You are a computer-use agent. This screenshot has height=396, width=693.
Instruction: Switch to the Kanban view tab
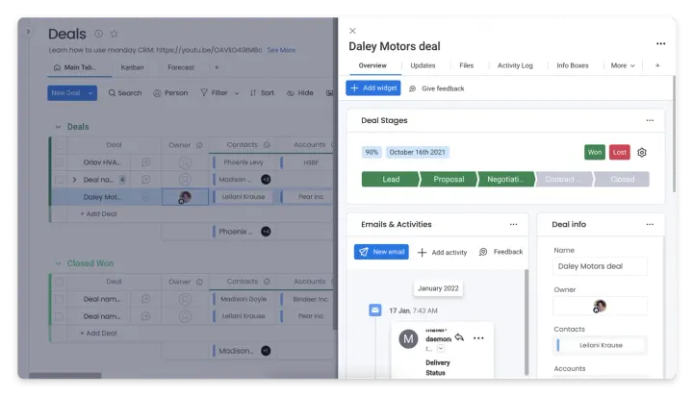132,67
